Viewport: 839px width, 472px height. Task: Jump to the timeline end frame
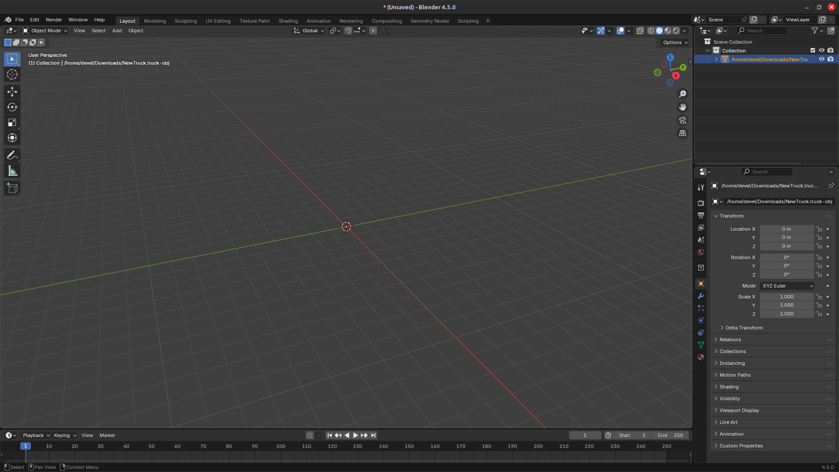373,435
